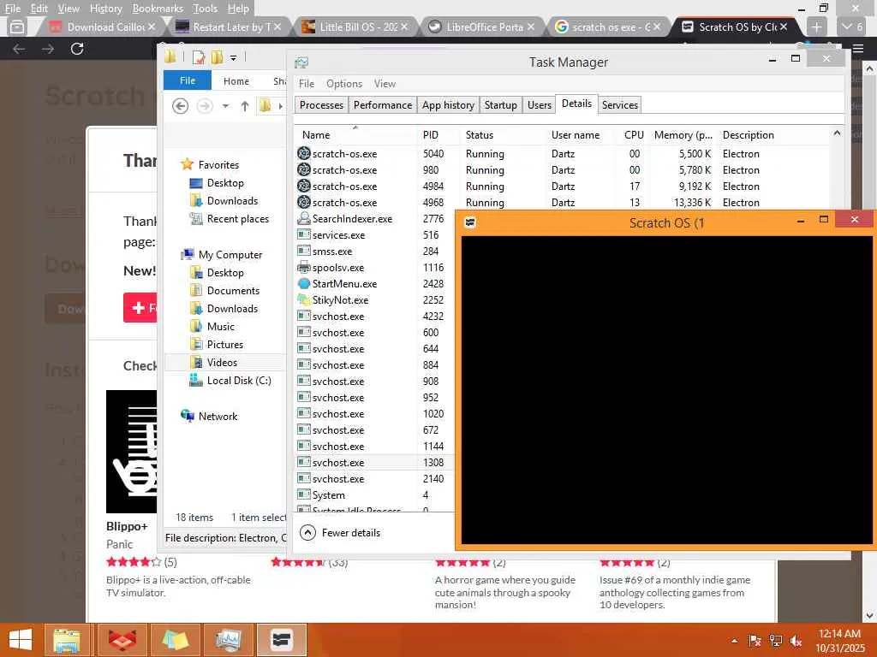This screenshot has height=657, width=877.
Task: Close the Little Bill OS tab
Action: tap(404, 27)
